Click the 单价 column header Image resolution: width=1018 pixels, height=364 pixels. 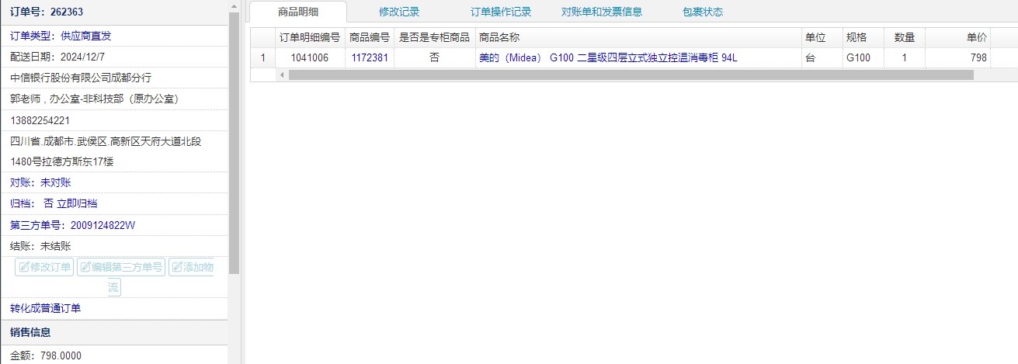point(958,37)
